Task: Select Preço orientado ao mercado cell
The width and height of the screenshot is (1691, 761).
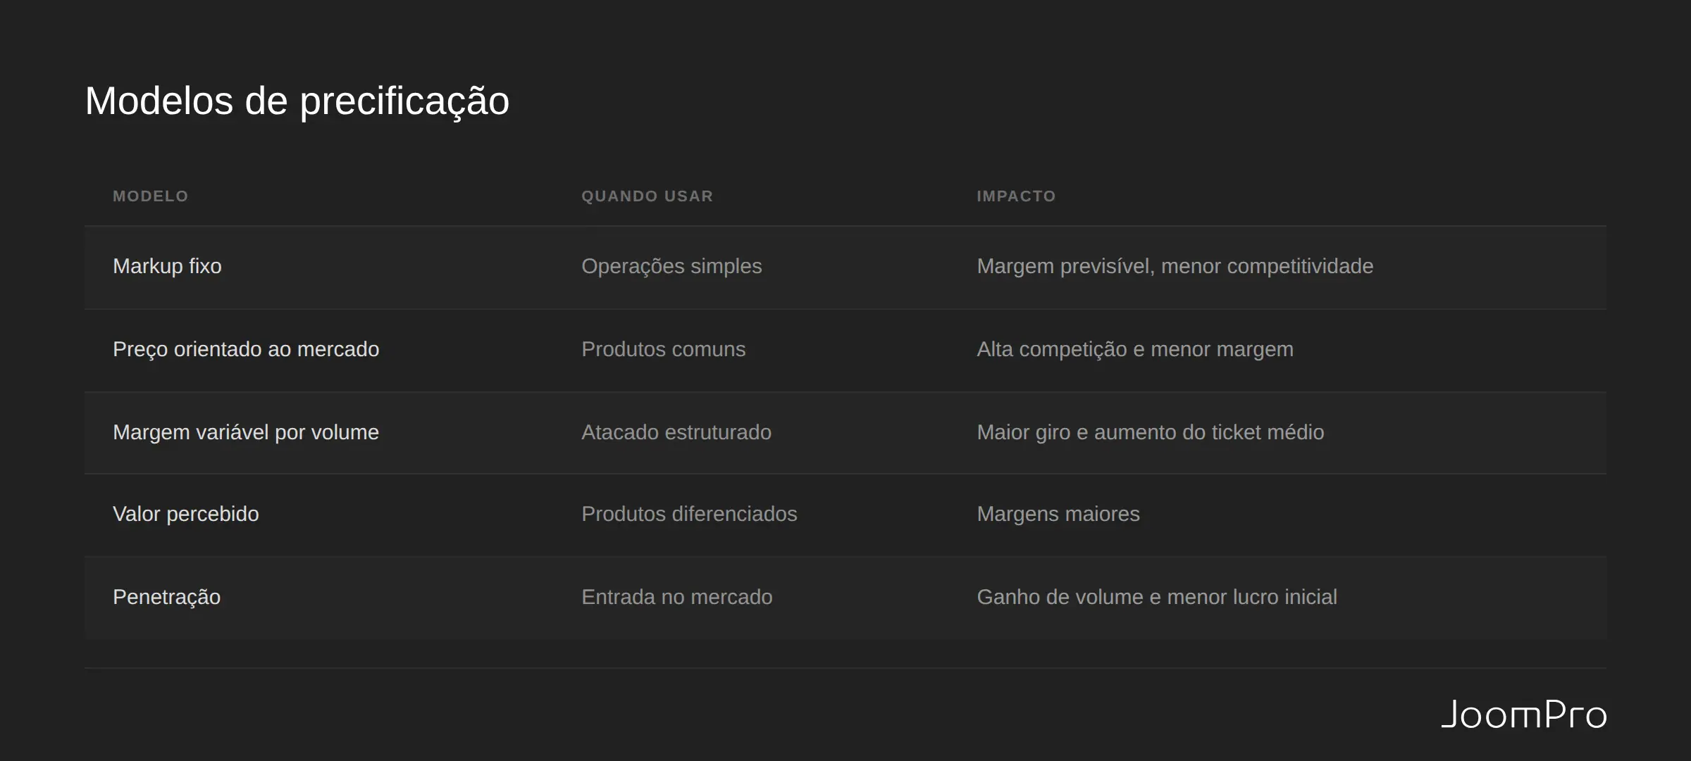Action: click(x=246, y=349)
